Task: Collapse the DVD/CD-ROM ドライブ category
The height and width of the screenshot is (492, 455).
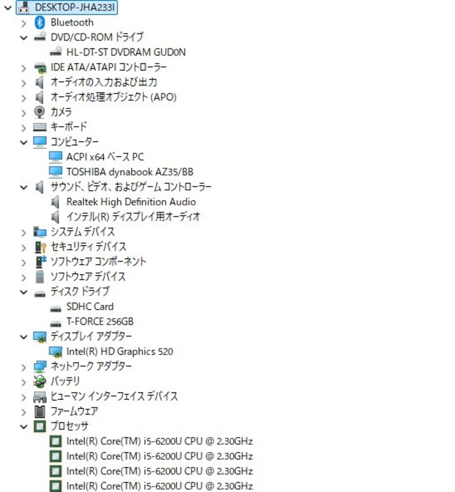Action: point(23,37)
